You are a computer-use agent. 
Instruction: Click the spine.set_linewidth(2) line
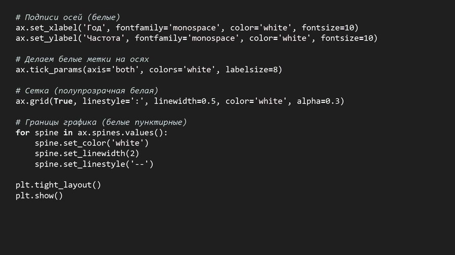click(x=86, y=154)
